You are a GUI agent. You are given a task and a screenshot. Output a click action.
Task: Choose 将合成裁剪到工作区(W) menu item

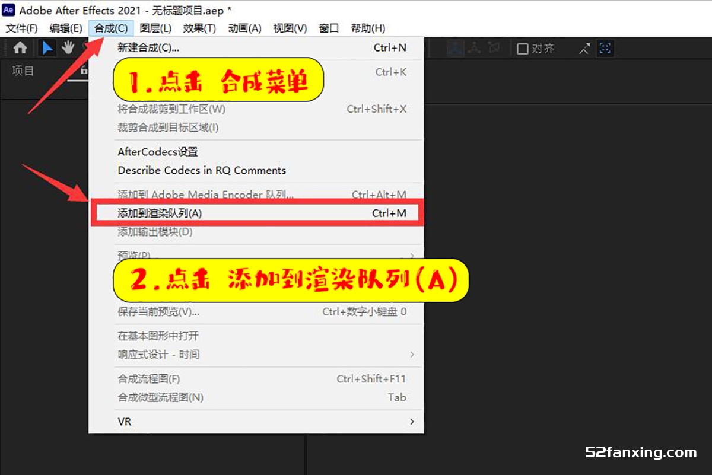point(256,109)
